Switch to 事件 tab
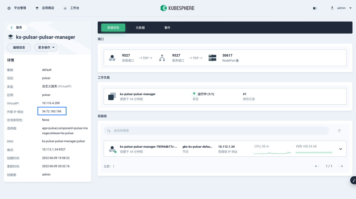This screenshot has width=356, height=199. point(167,28)
